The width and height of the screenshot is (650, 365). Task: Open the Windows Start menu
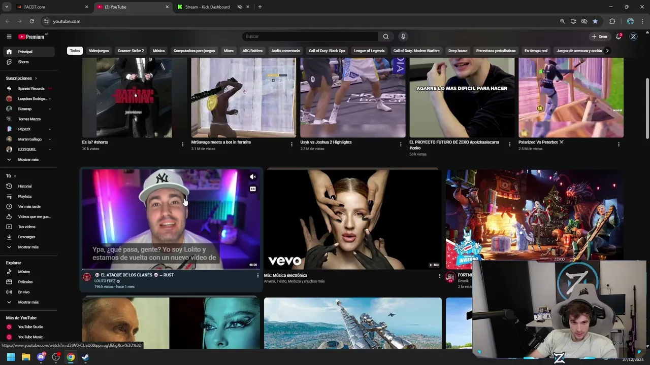tap(11, 357)
